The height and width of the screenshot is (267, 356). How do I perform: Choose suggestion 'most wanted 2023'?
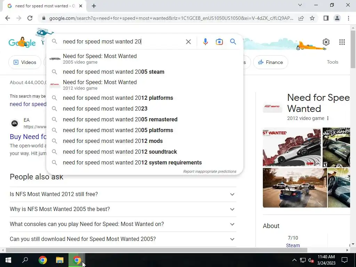[145, 109]
